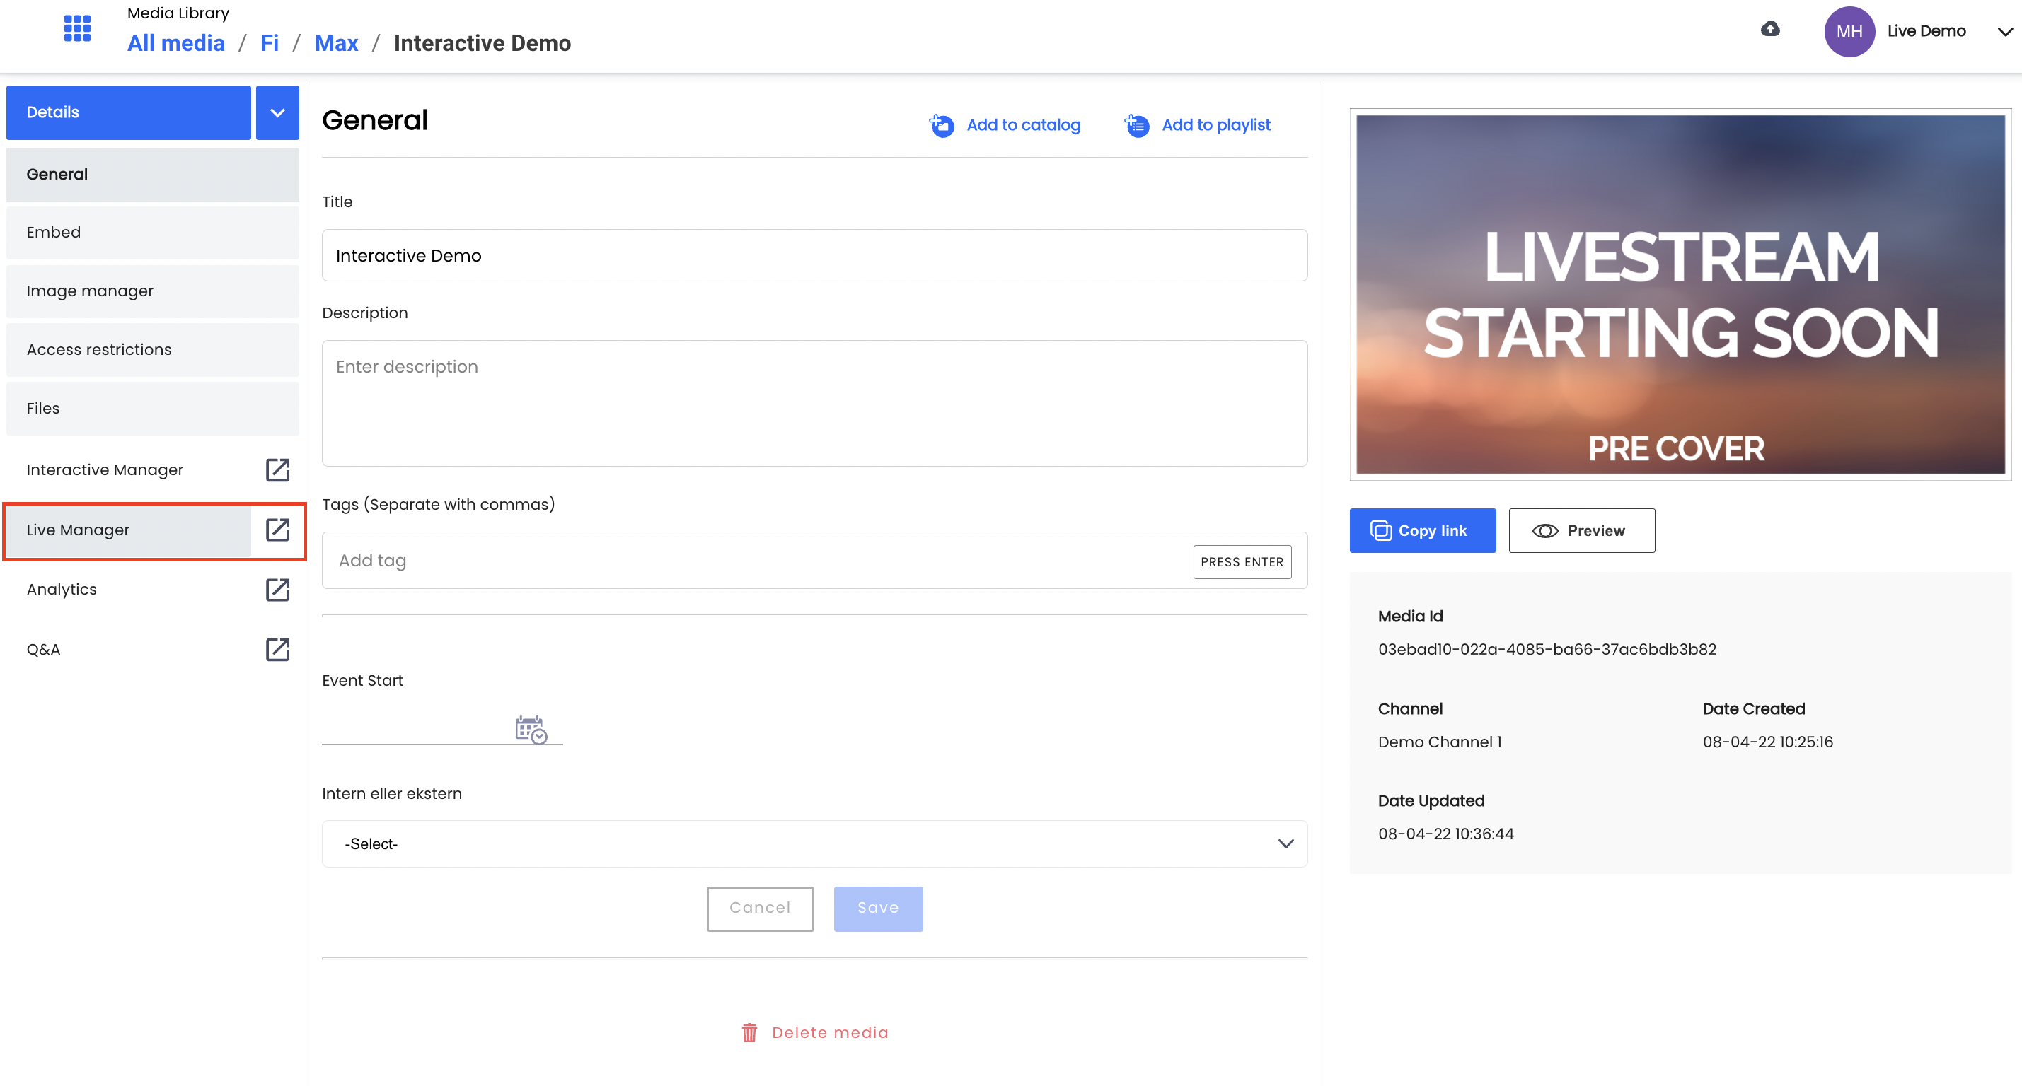Open Live Manager external link icon

pyautogui.click(x=277, y=530)
